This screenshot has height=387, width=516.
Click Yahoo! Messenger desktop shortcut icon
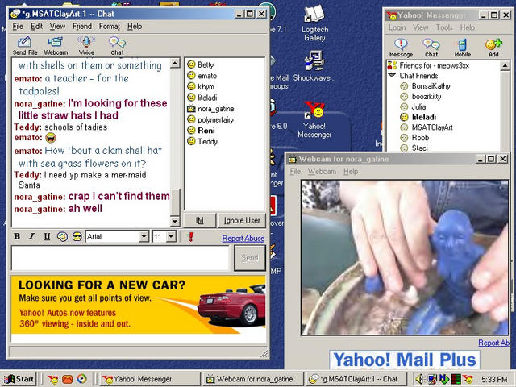314,120
